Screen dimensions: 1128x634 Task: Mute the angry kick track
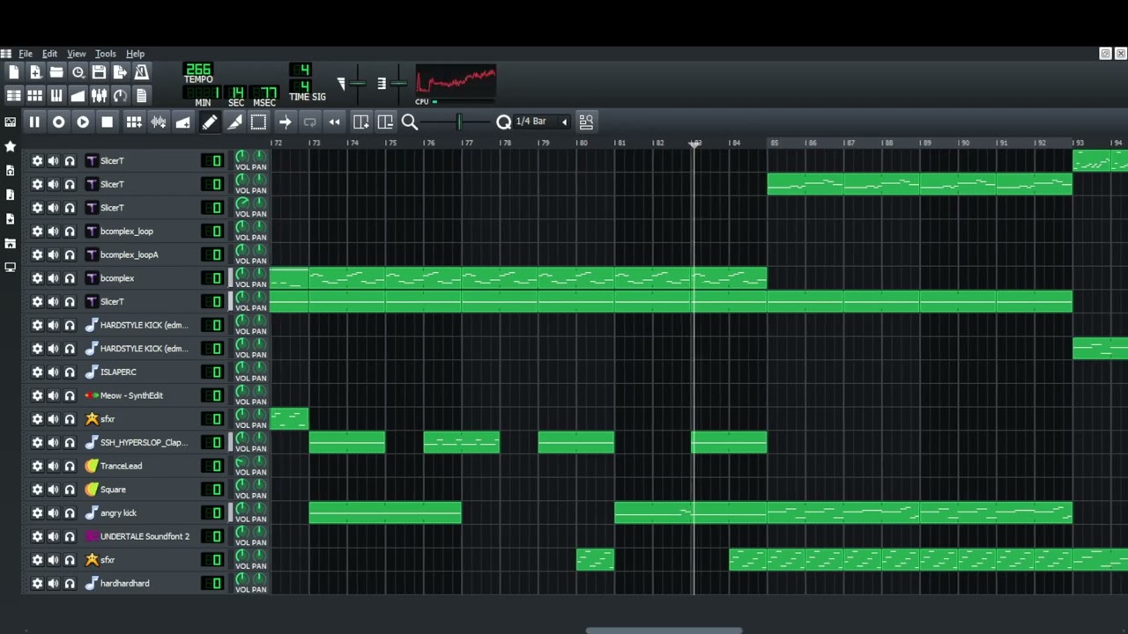coord(53,512)
